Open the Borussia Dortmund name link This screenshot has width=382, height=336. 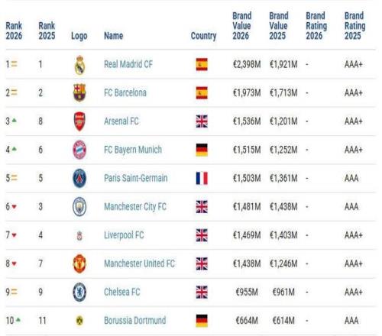(135, 320)
